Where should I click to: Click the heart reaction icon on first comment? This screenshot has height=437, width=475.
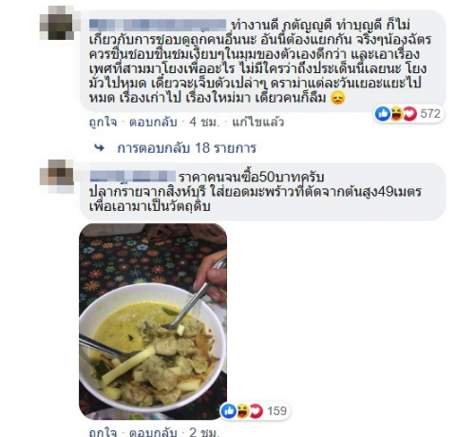pos(409,113)
